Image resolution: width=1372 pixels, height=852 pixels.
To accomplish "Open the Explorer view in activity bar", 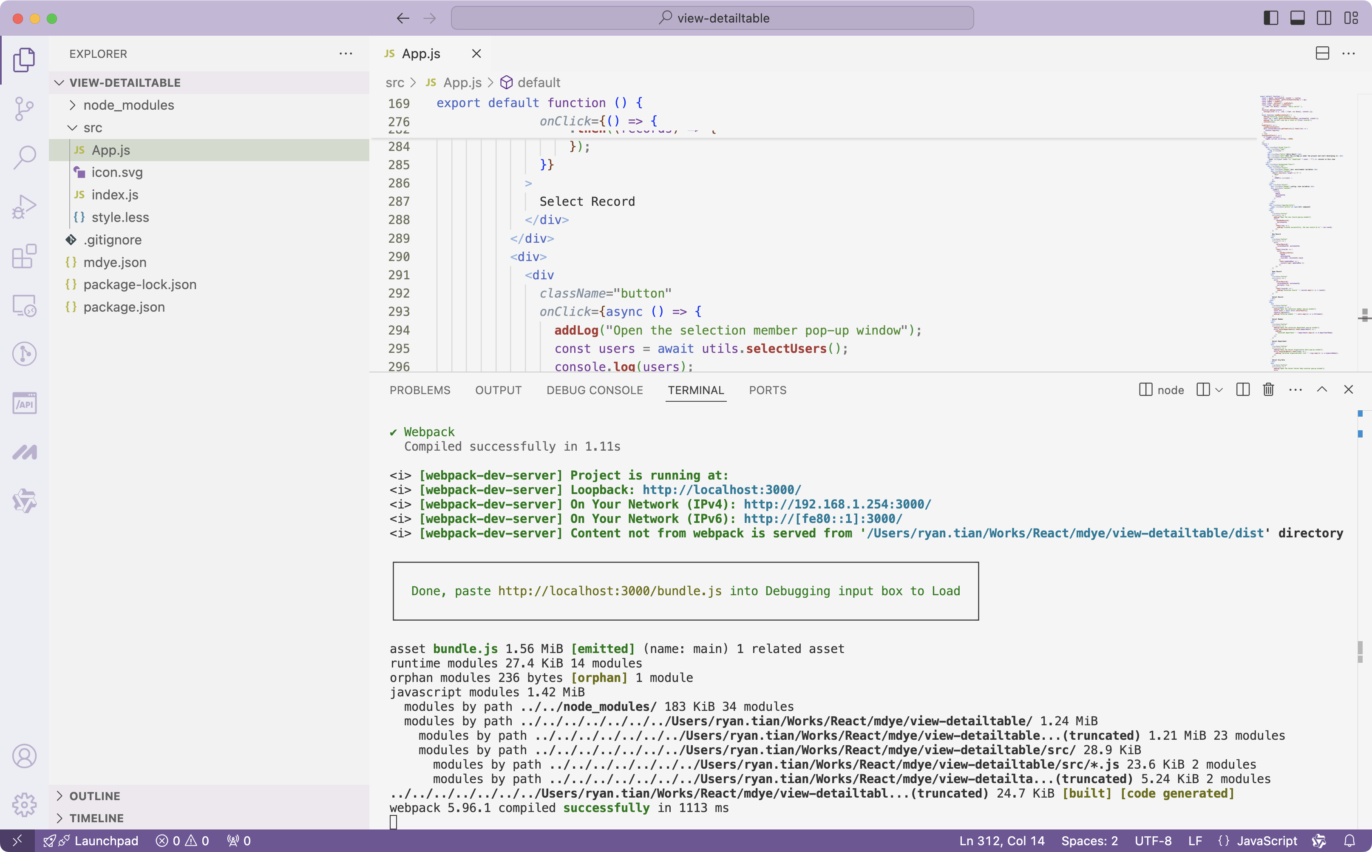I will click(24, 59).
